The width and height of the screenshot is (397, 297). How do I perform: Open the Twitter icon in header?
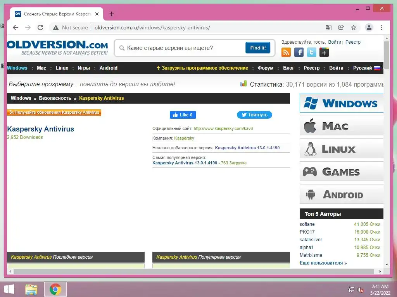[311, 52]
